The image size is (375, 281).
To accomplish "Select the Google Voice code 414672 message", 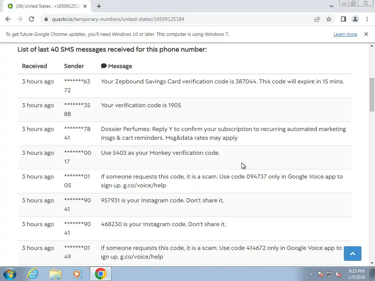I will pos(222,252).
